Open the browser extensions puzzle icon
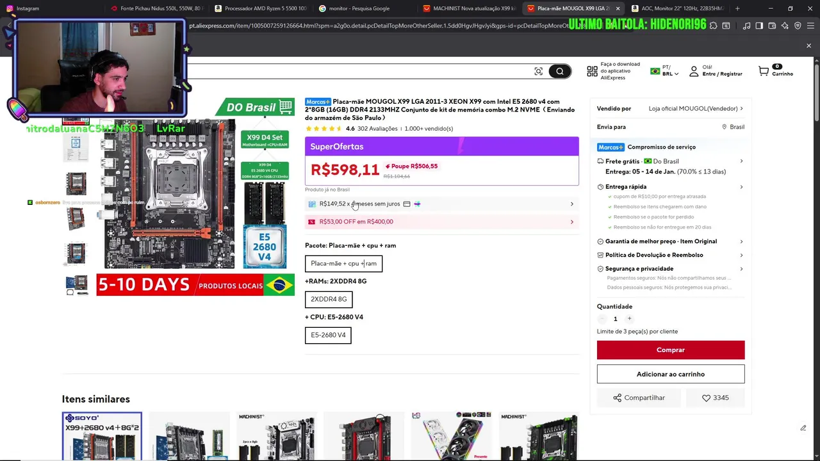Image resolution: width=820 pixels, height=461 pixels. (713, 26)
